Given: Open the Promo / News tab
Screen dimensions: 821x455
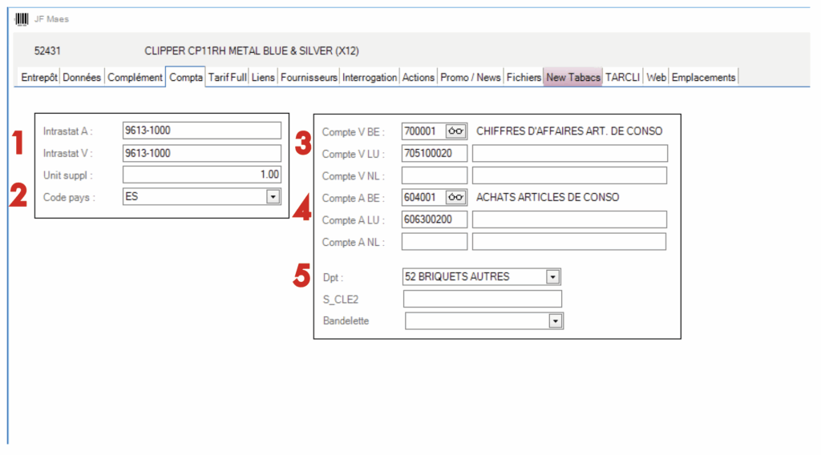Looking at the screenshot, I should (x=471, y=78).
